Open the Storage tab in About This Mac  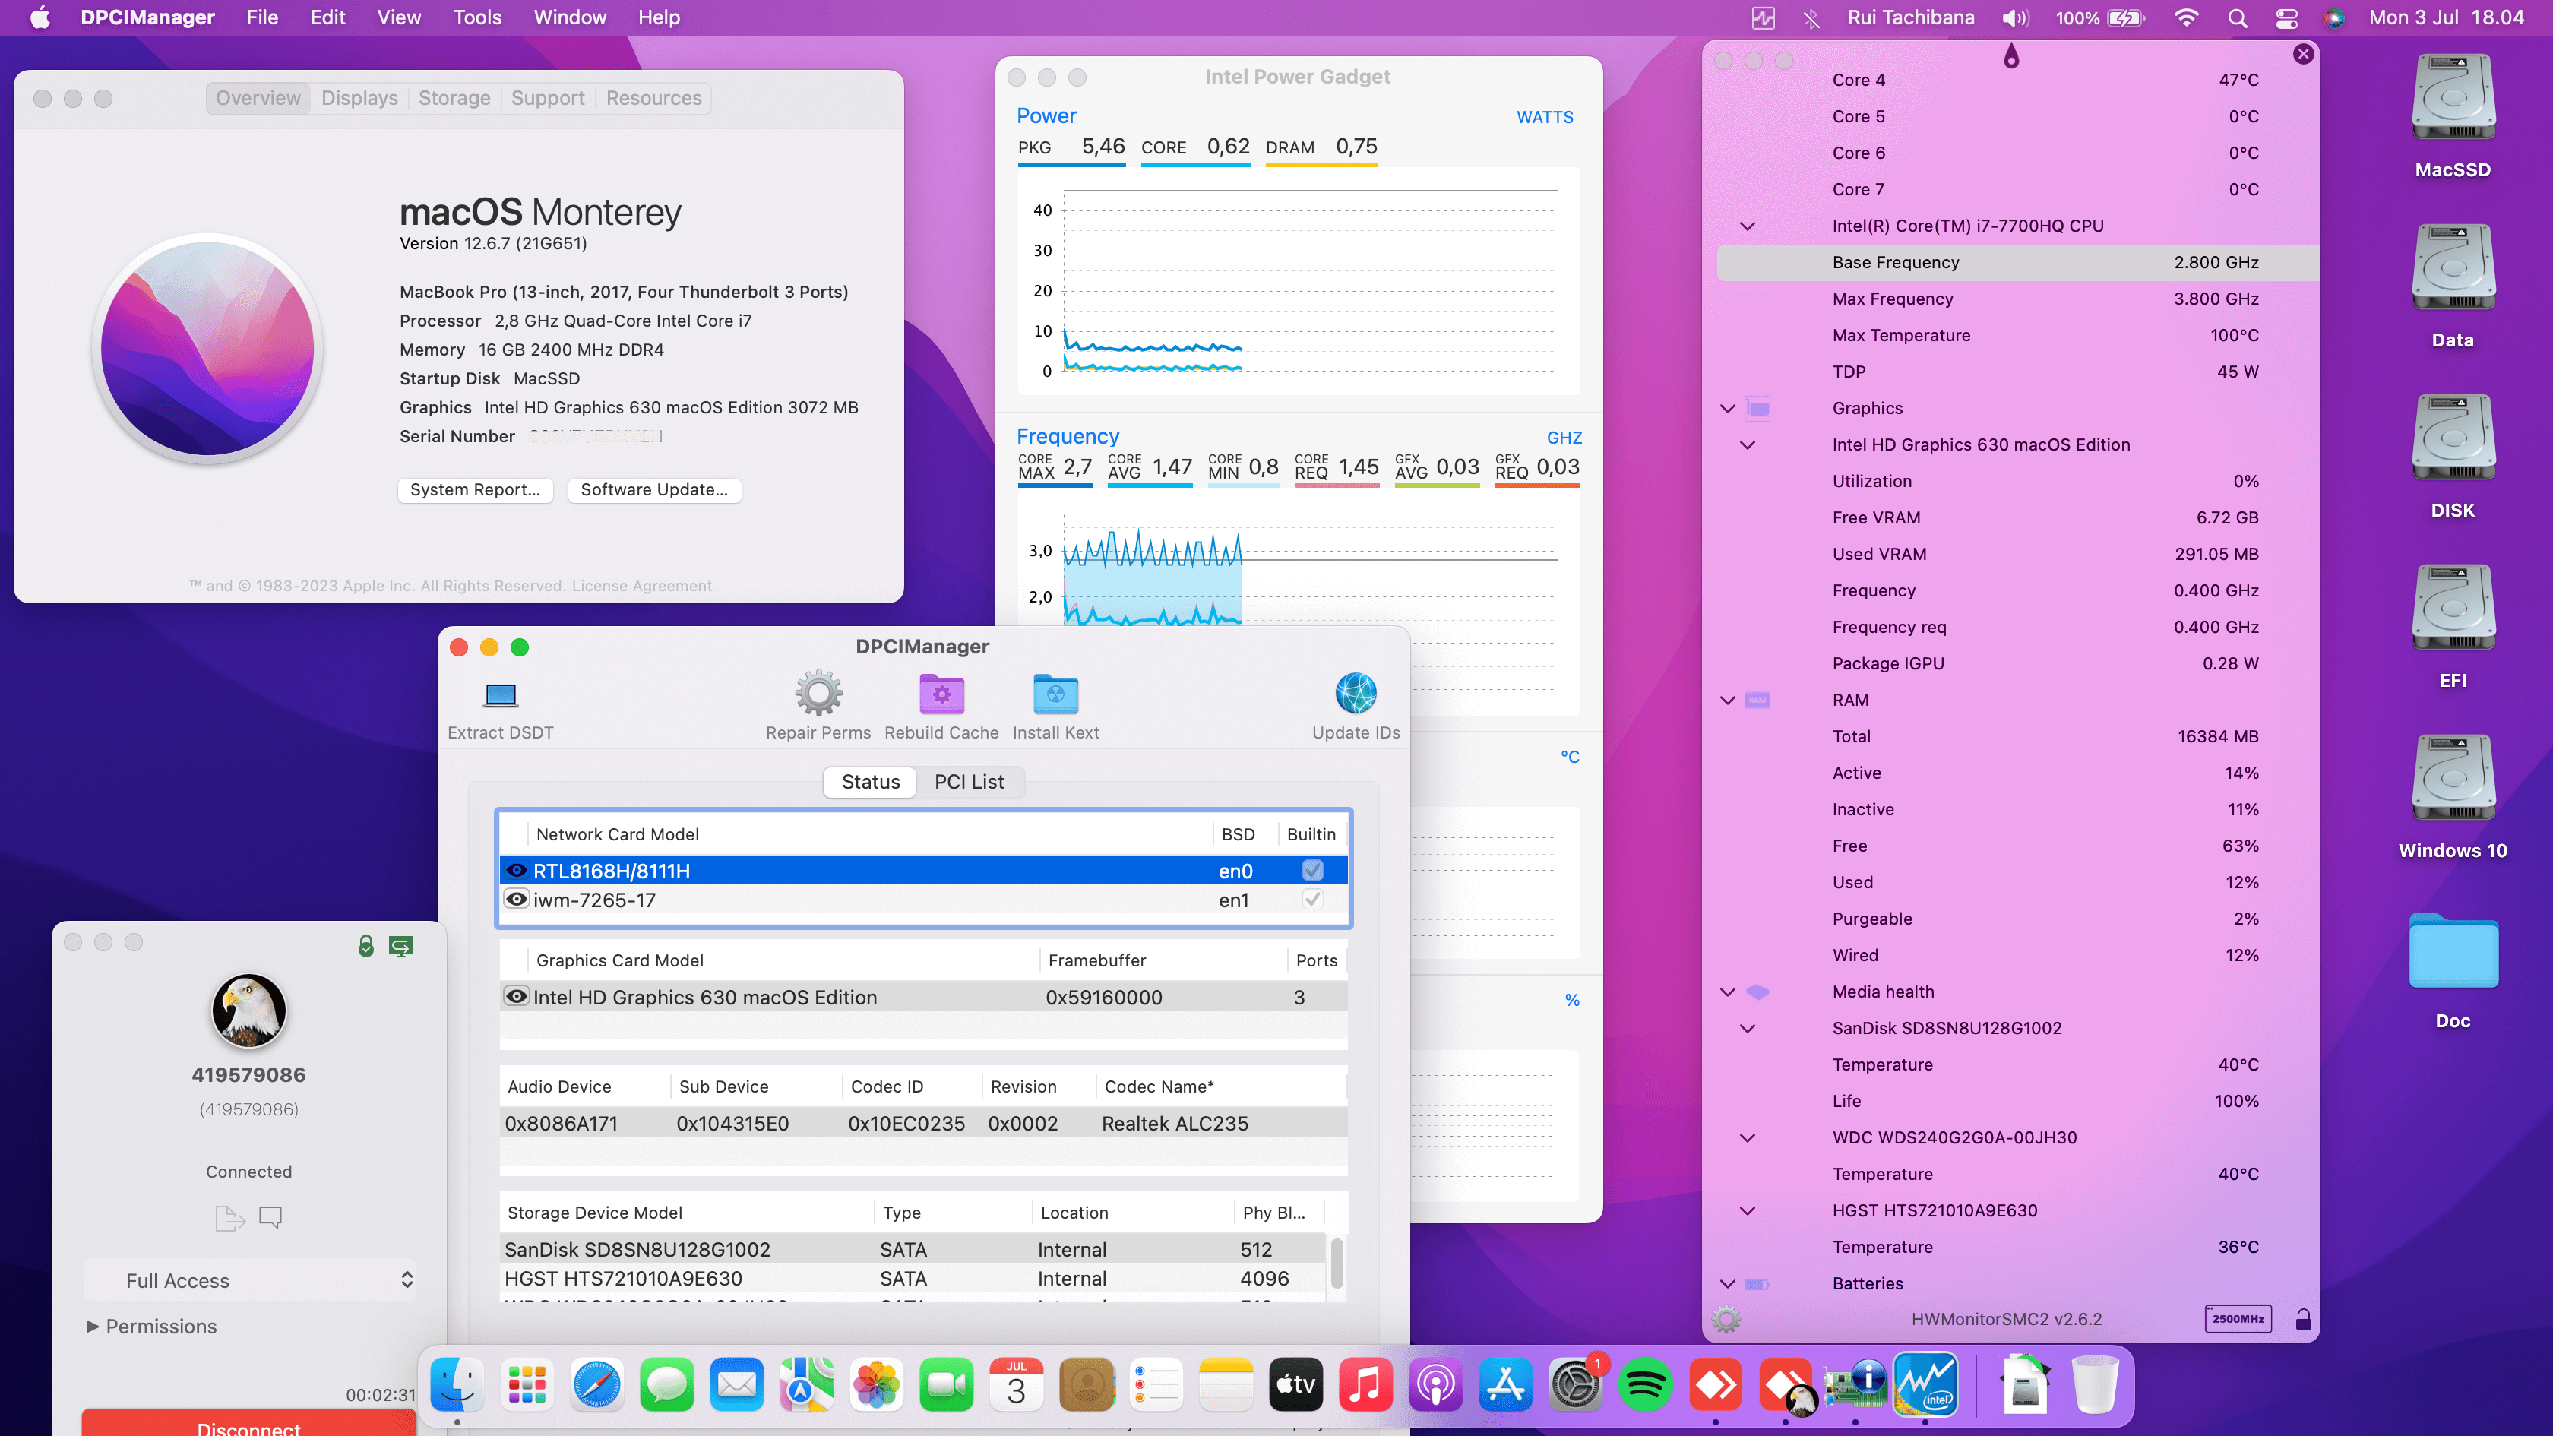click(x=454, y=98)
